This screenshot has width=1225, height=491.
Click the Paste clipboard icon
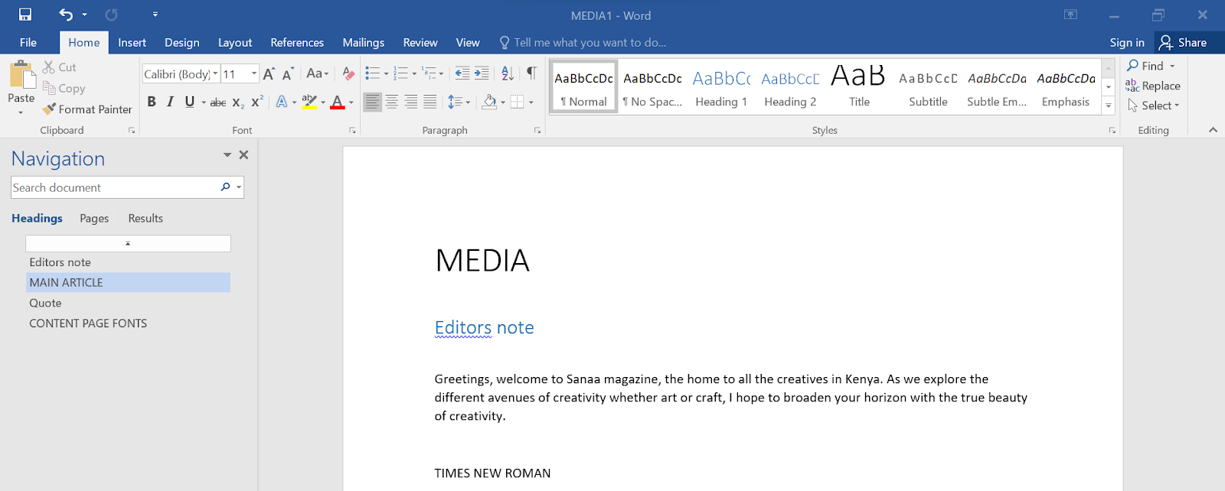point(21,75)
